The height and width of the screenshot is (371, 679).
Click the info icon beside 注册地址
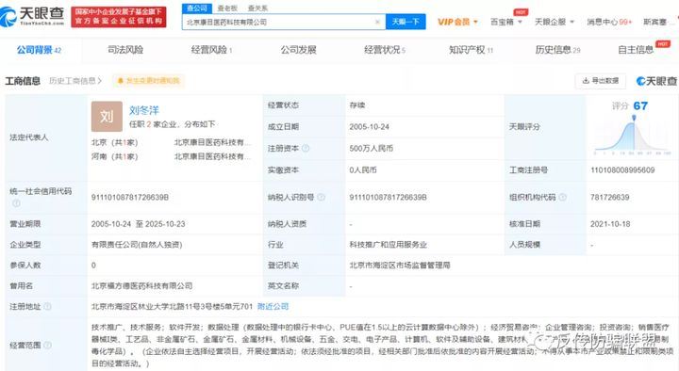click(48, 307)
